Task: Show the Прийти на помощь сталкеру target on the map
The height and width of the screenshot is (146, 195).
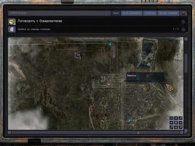Action: pyautogui.click(x=183, y=30)
